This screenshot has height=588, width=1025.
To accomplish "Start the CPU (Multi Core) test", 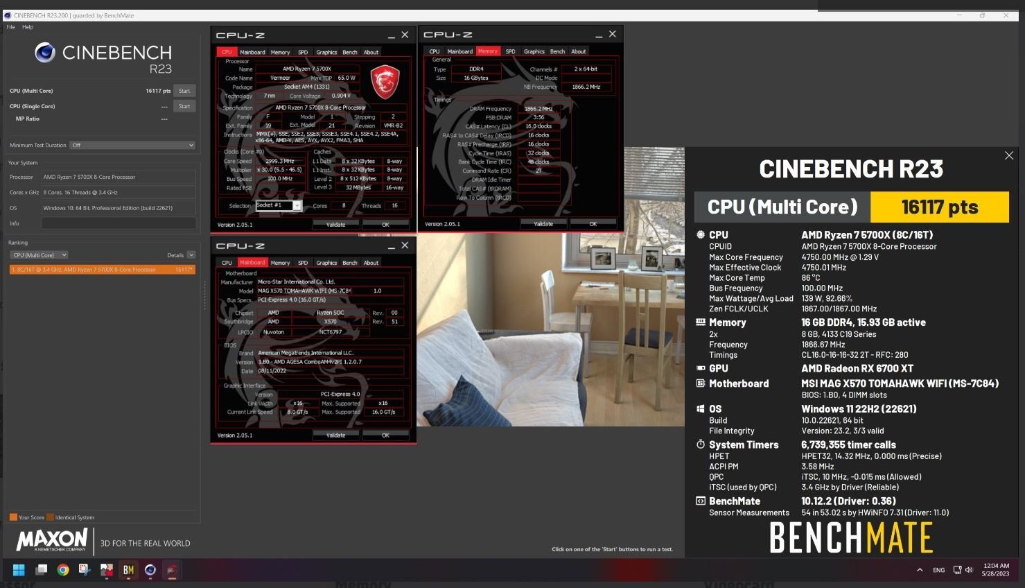I will (184, 91).
